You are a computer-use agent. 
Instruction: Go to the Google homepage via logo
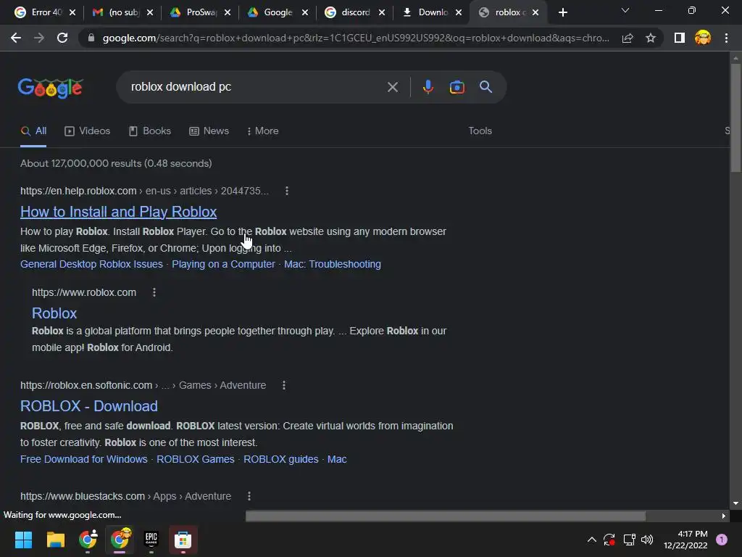[51, 88]
